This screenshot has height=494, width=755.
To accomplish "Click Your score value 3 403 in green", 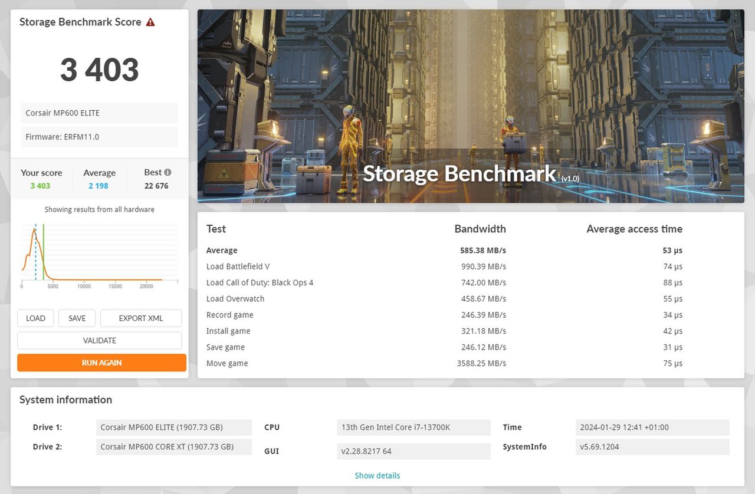I will (x=40, y=186).
